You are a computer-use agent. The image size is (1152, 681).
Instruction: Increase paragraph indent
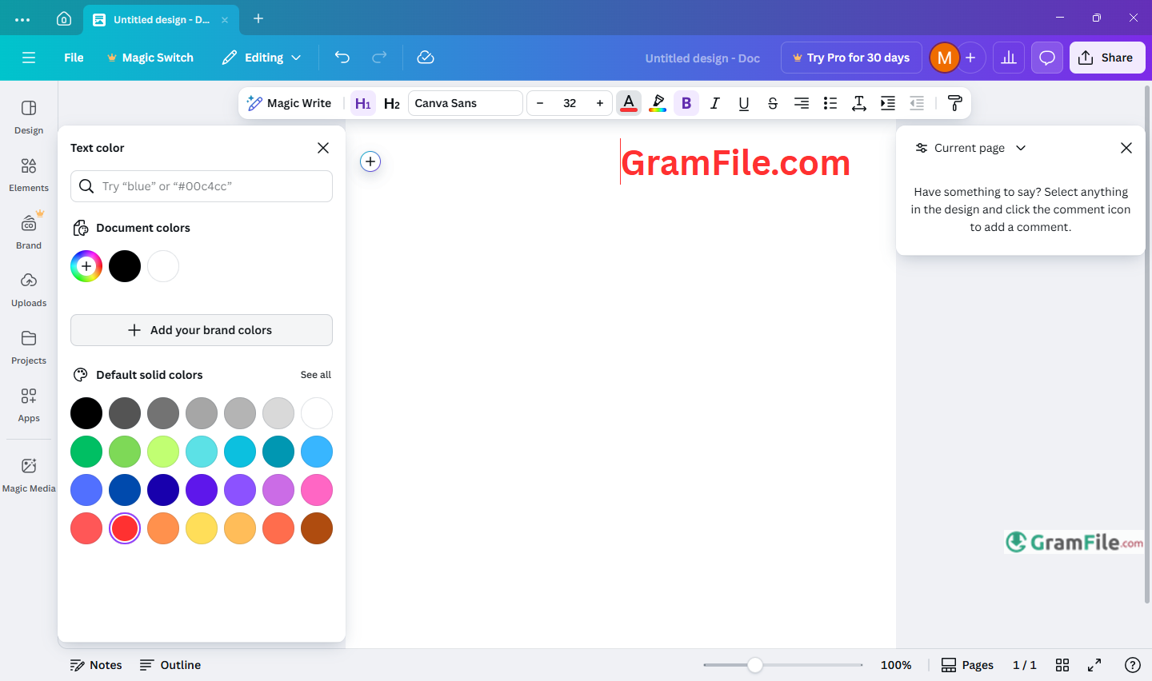pyautogui.click(x=888, y=103)
